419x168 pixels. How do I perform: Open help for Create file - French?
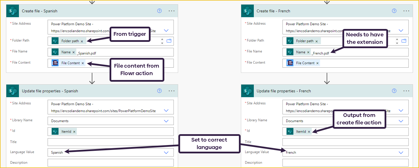pyautogui.click(x=394, y=11)
